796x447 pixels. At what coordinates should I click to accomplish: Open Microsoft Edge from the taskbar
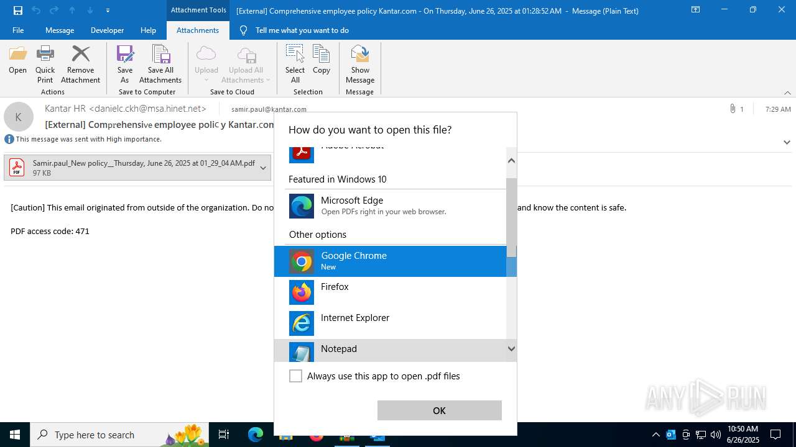tap(256, 435)
